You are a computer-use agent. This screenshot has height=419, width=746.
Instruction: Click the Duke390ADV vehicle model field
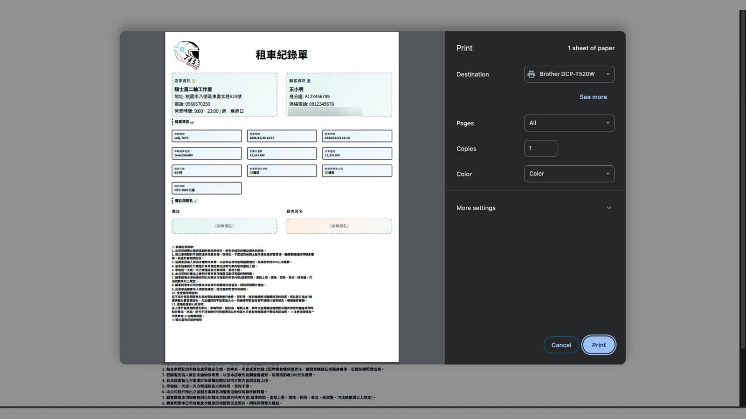click(x=207, y=153)
